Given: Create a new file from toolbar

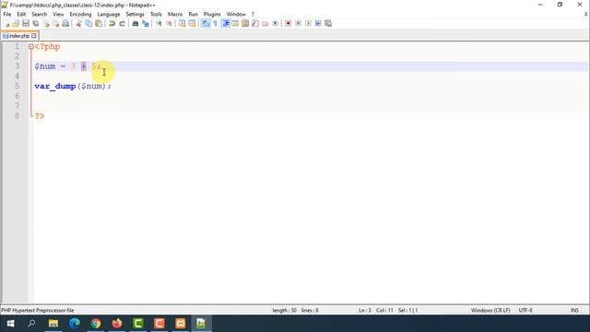Looking at the screenshot, I should point(6,23).
